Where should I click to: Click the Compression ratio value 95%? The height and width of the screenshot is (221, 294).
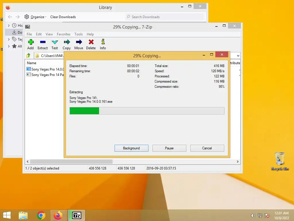click(x=221, y=87)
